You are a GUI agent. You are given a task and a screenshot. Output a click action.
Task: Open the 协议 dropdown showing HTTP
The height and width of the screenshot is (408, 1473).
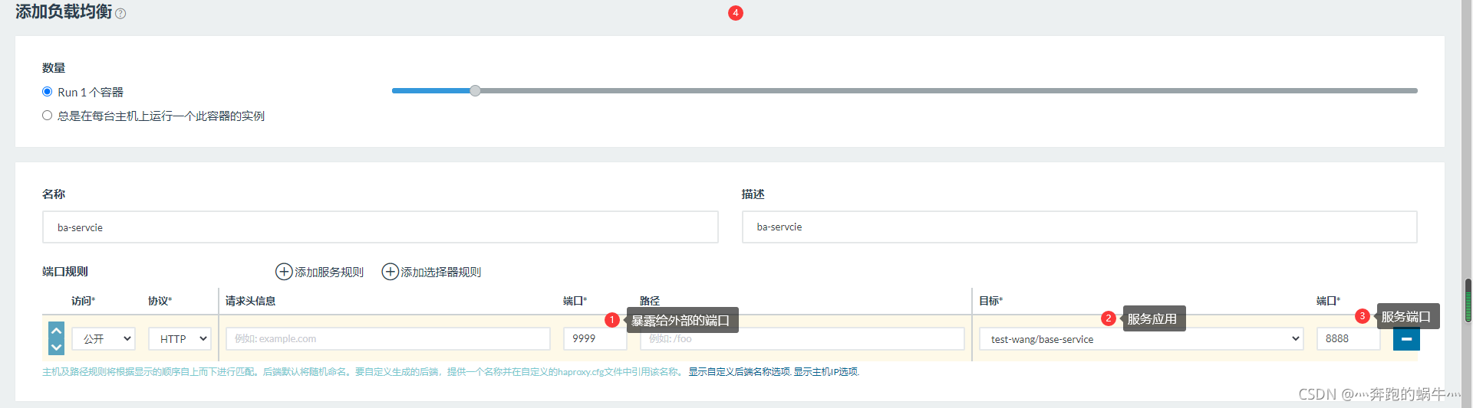click(x=180, y=338)
